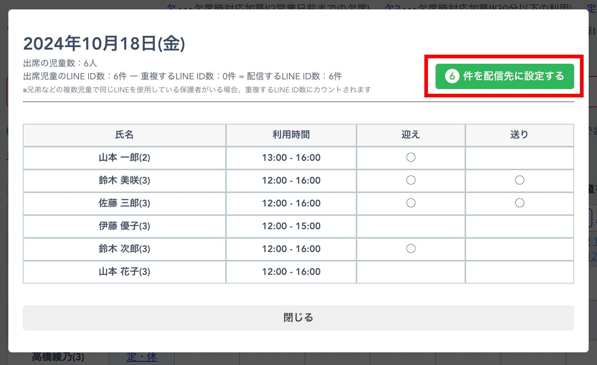Click 迎え circle for 山本 一郎
The width and height of the screenshot is (597, 365).
point(411,158)
